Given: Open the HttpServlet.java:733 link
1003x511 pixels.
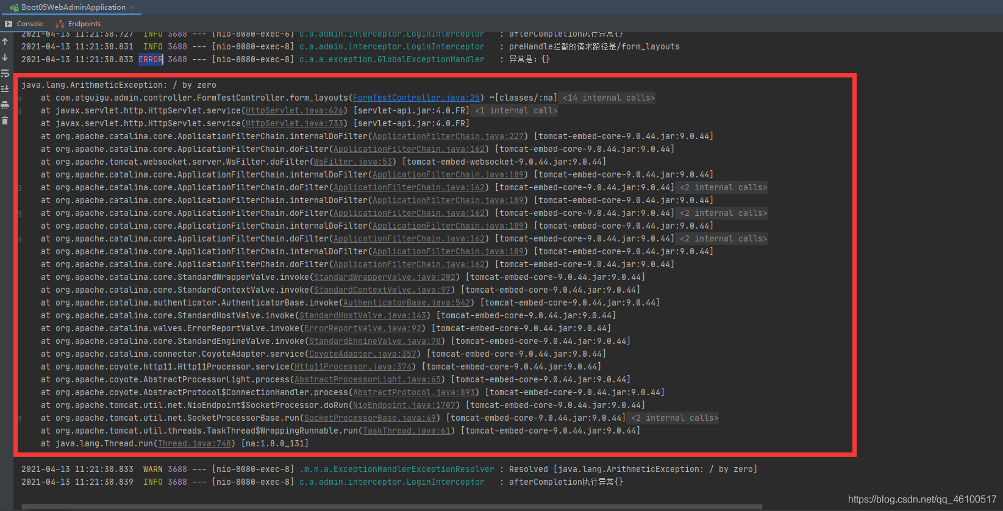Looking at the screenshot, I should tap(294, 123).
